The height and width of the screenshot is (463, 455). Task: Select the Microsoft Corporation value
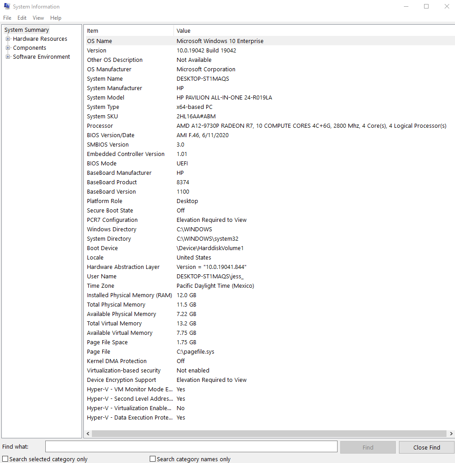click(x=206, y=69)
